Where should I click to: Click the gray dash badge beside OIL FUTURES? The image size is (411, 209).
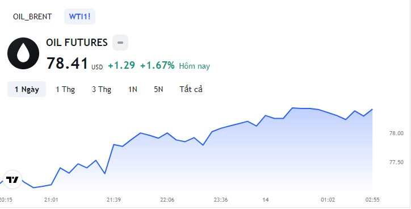click(120, 43)
